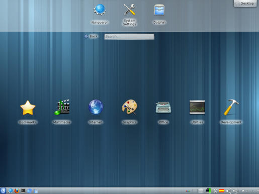This screenshot has height=194, width=259.
Task: Select the Utilities monitor category
Action: pos(197,112)
